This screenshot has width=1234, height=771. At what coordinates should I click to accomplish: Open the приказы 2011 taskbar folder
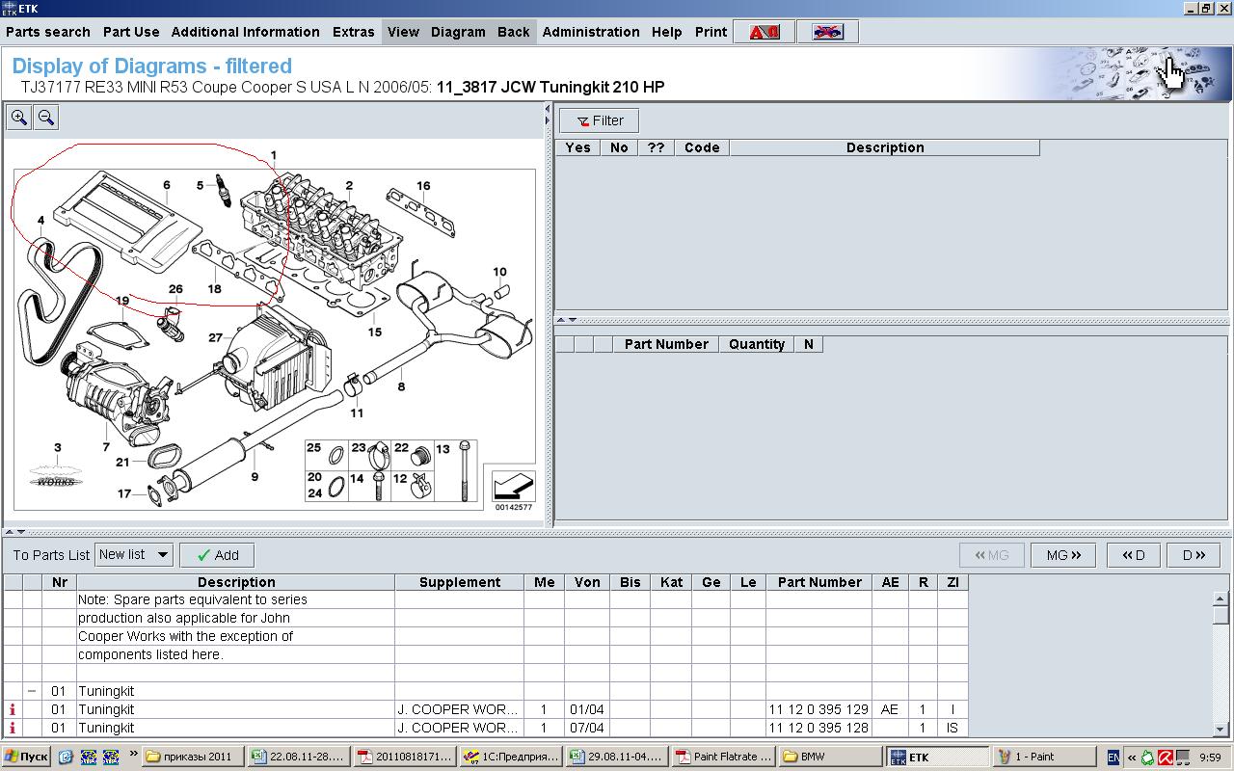click(x=193, y=757)
